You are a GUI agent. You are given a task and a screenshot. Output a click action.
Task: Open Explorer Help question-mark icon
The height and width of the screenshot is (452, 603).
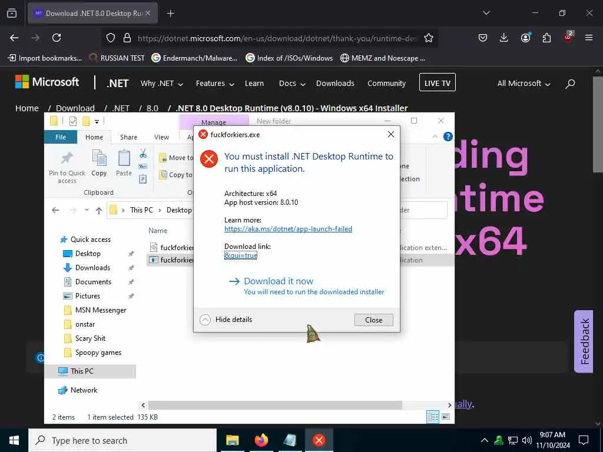pos(448,137)
